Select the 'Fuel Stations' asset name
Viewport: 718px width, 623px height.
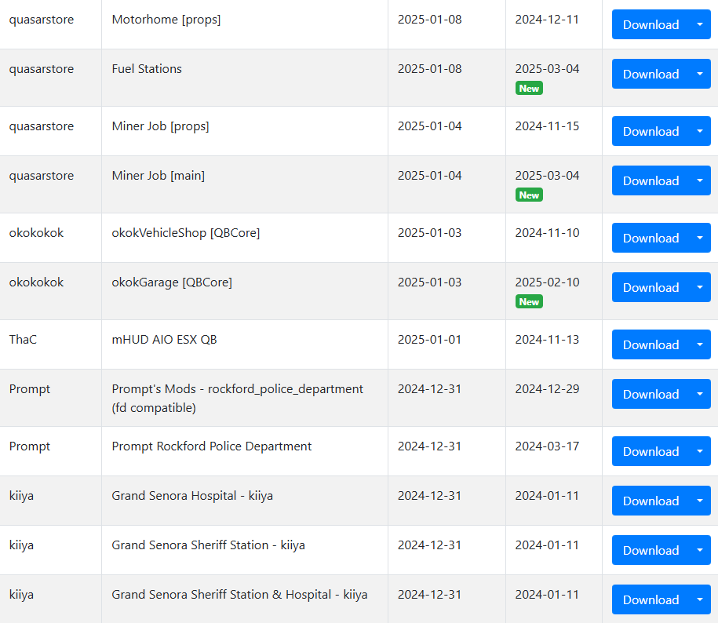pyautogui.click(x=147, y=69)
